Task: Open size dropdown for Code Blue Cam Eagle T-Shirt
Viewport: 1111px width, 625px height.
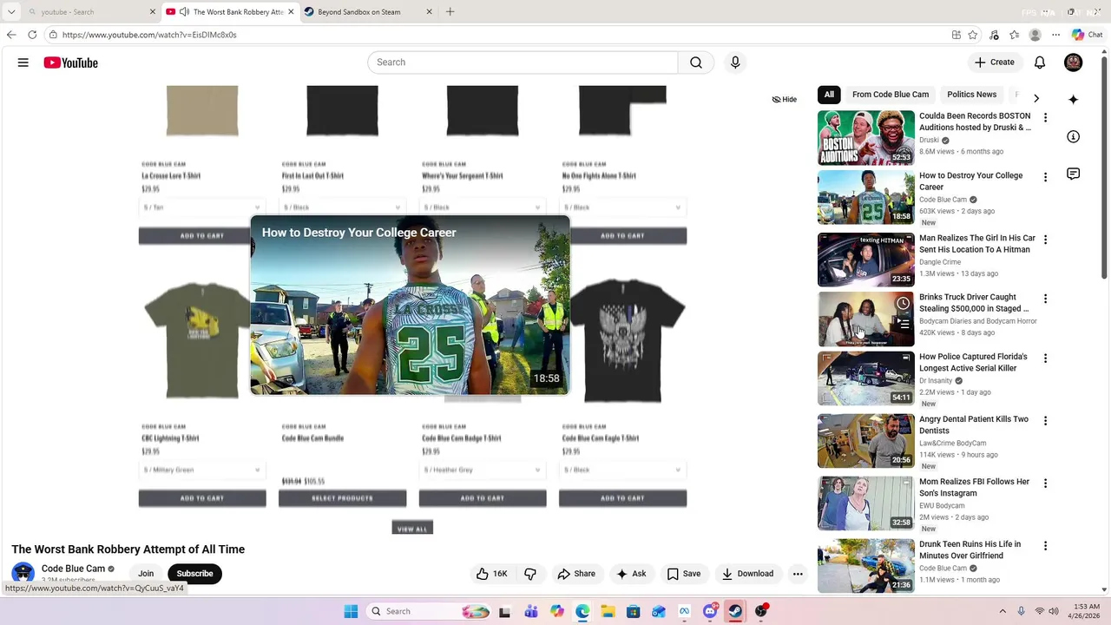Action: (x=622, y=470)
